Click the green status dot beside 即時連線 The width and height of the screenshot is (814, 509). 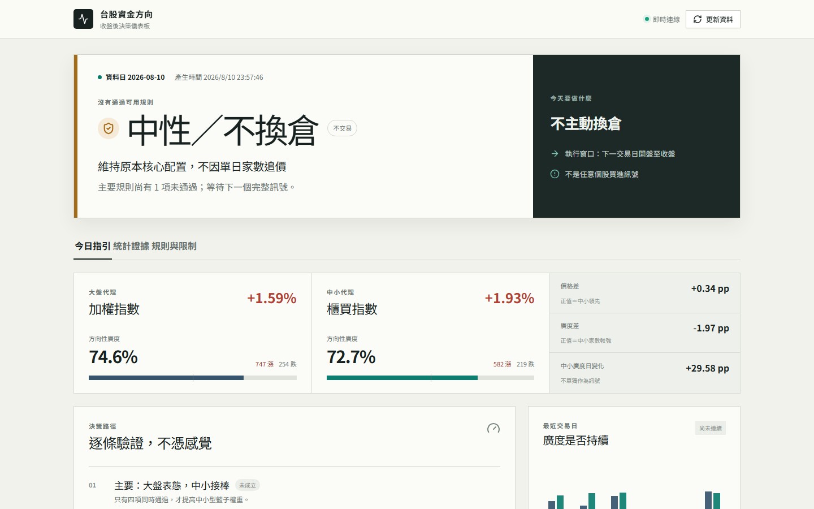(x=647, y=19)
